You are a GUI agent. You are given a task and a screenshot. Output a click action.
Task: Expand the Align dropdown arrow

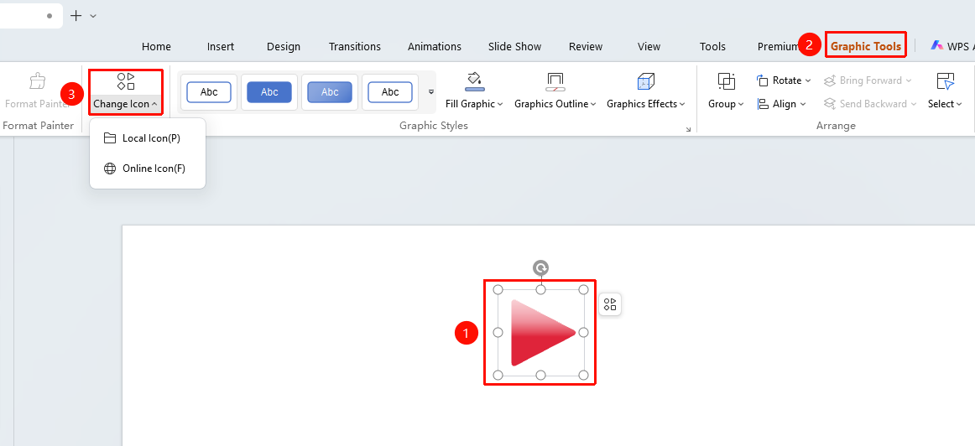tap(803, 104)
